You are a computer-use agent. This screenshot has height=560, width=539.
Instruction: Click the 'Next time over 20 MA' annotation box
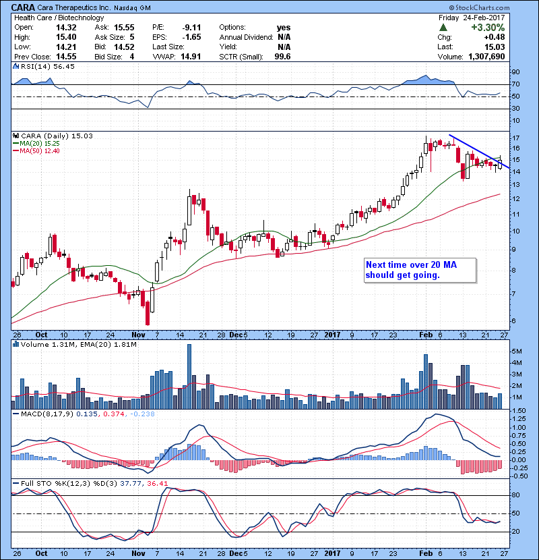coord(420,271)
